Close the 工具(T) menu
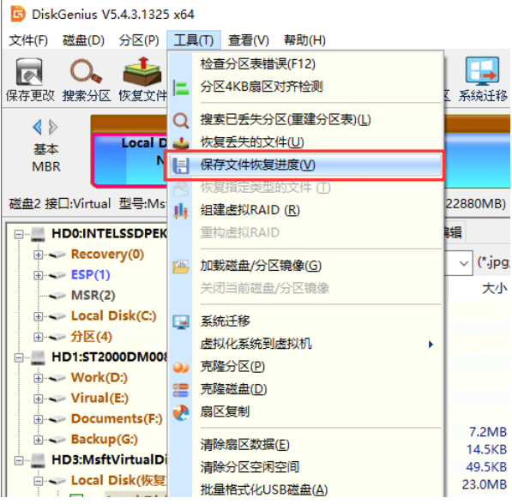This screenshot has width=512, height=504. (194, 40)
